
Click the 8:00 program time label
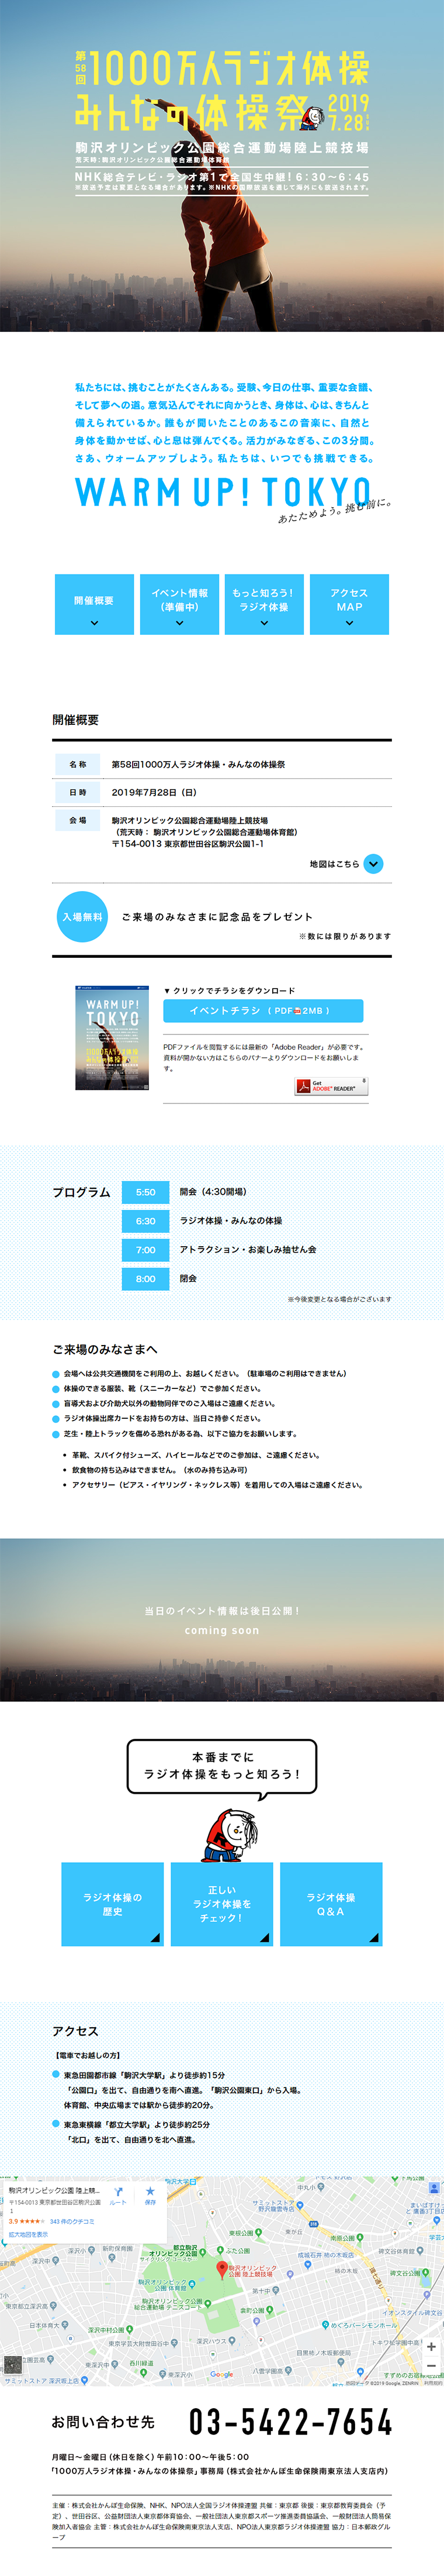pos(145,1279)
